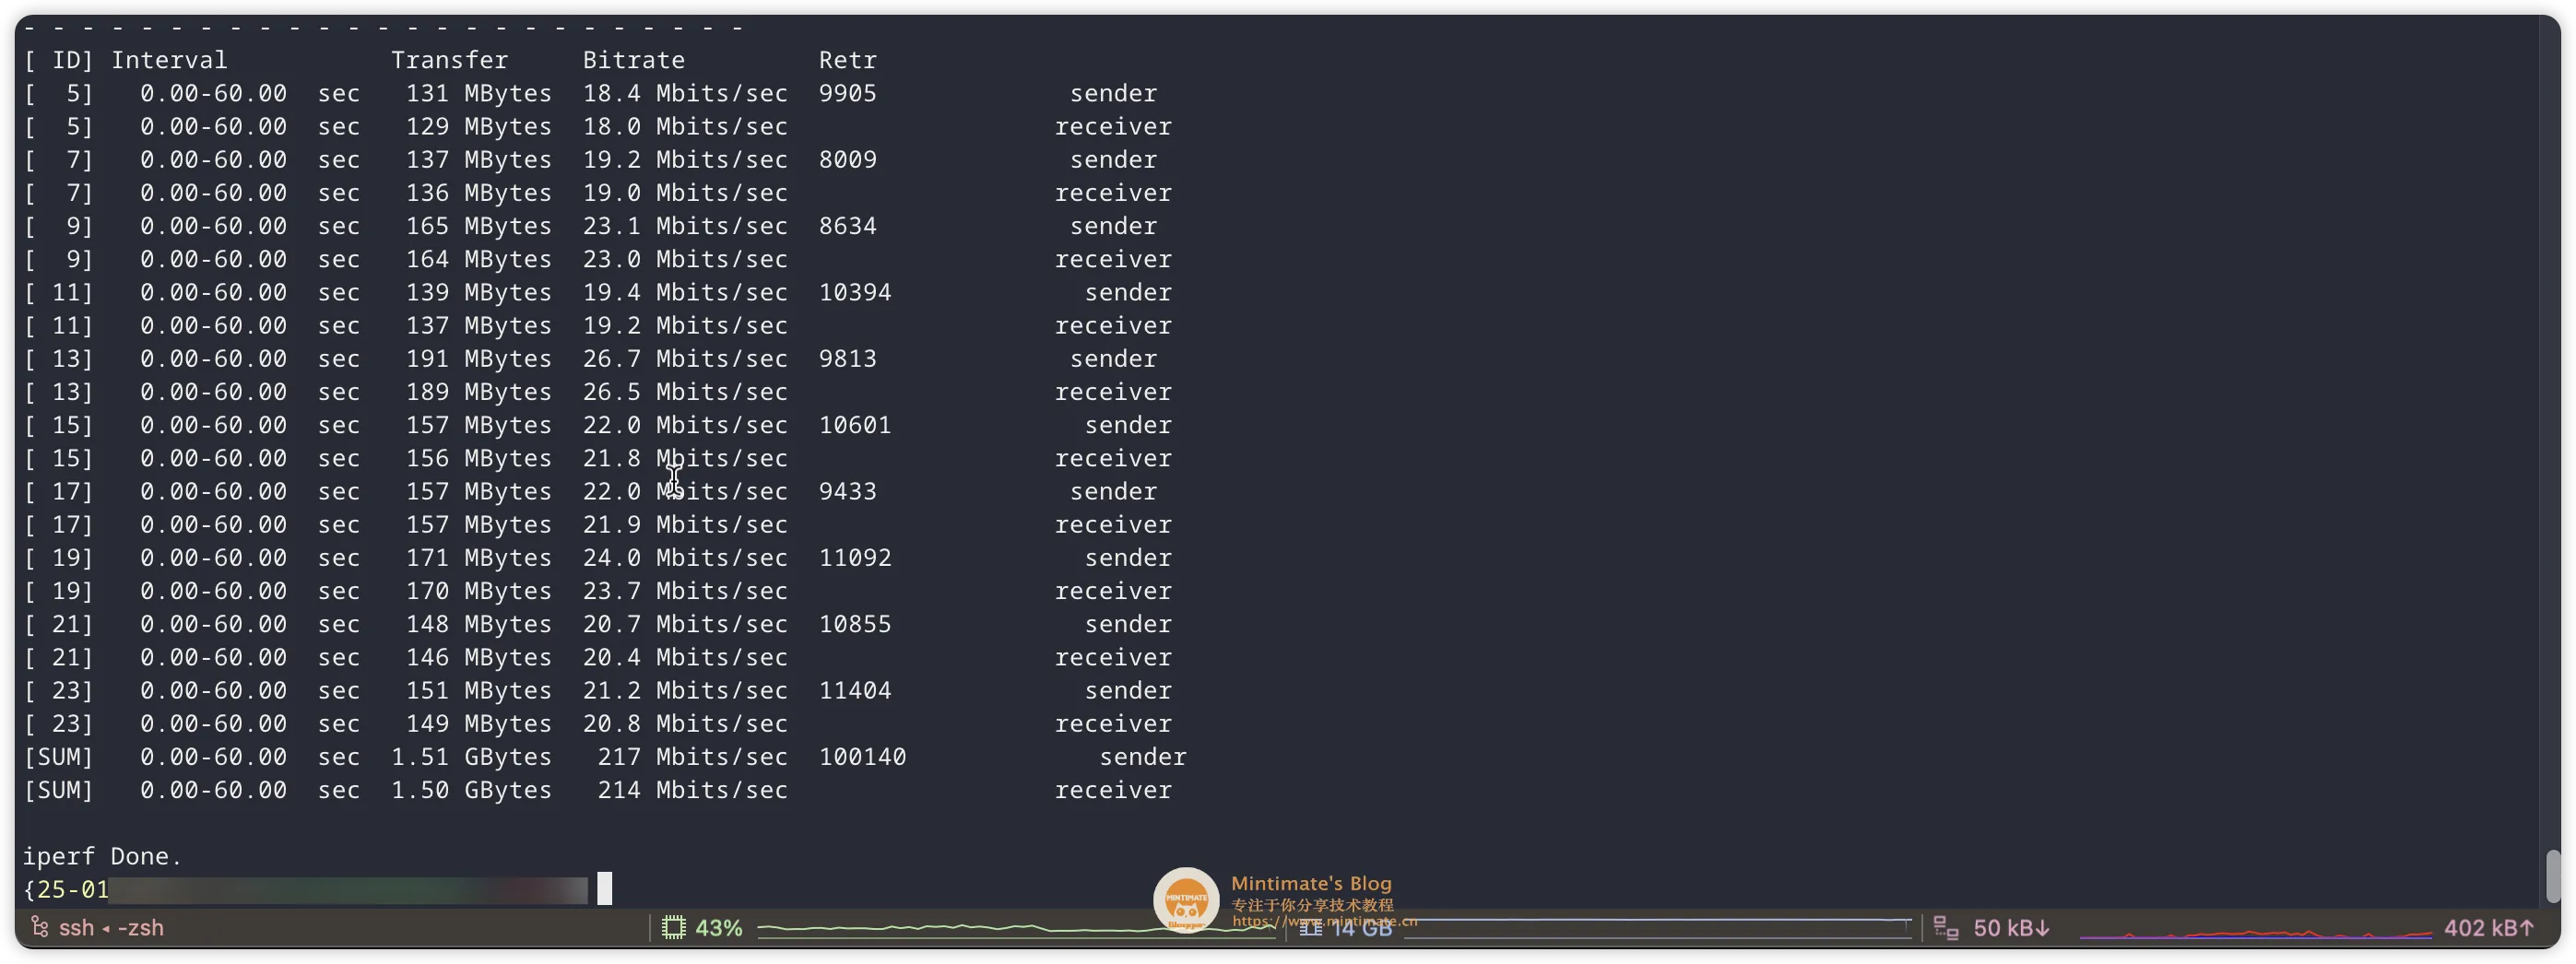
Task: Click the retransmit value '9433'
Action: (847, 491)
